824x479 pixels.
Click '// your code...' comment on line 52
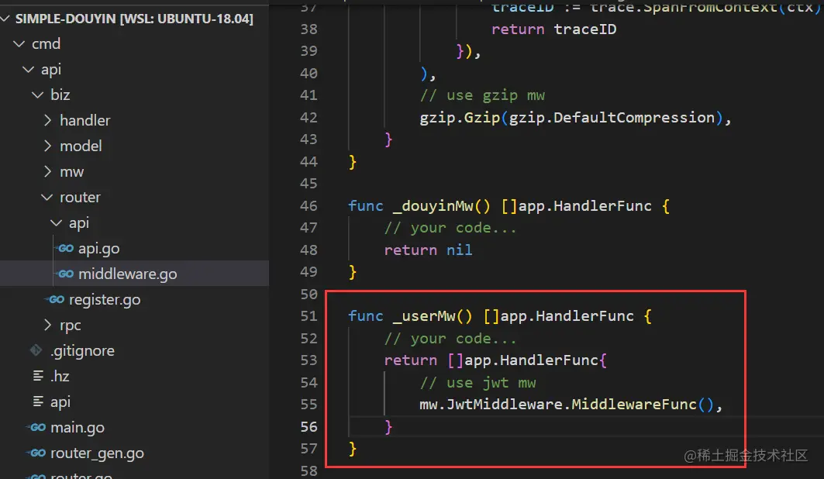[450, 339]
